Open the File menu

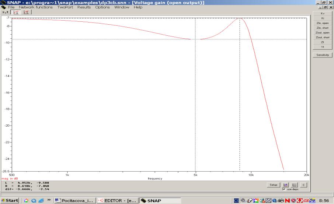coord(11,7)
